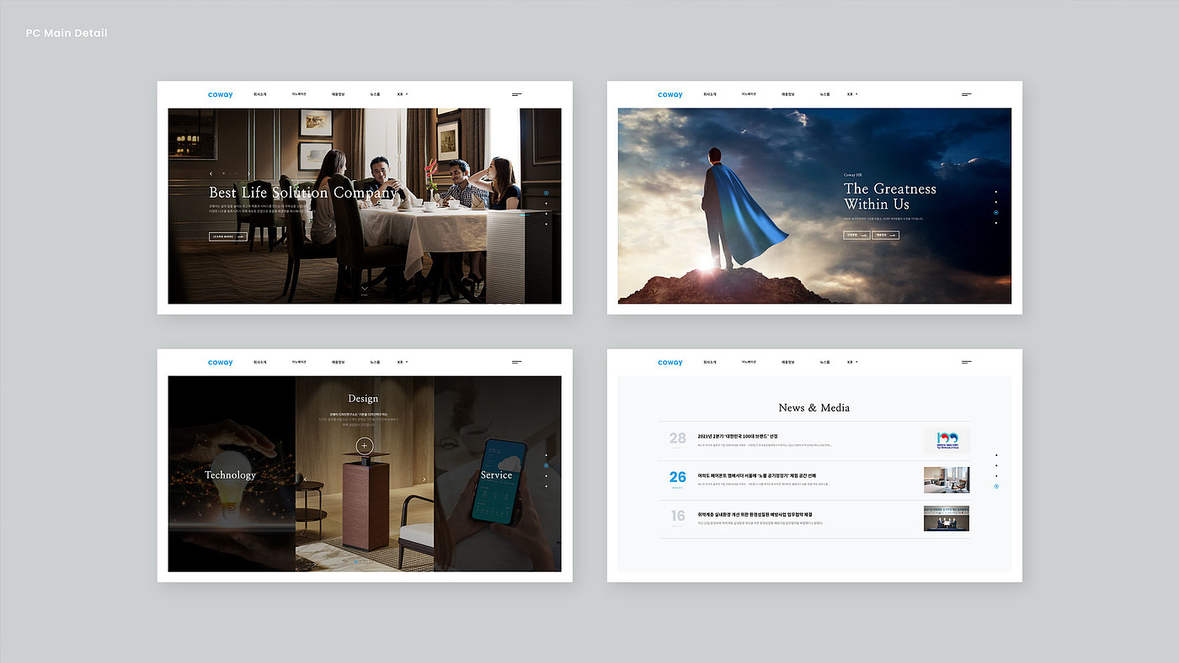
Task: Open 회사소개 menu in Greatness Within Us mockup
Action: pyautogui.click(x=710, y=94)
